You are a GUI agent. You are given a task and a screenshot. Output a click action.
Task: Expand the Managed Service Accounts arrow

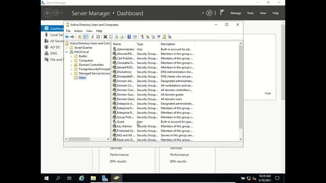point(71,74)
